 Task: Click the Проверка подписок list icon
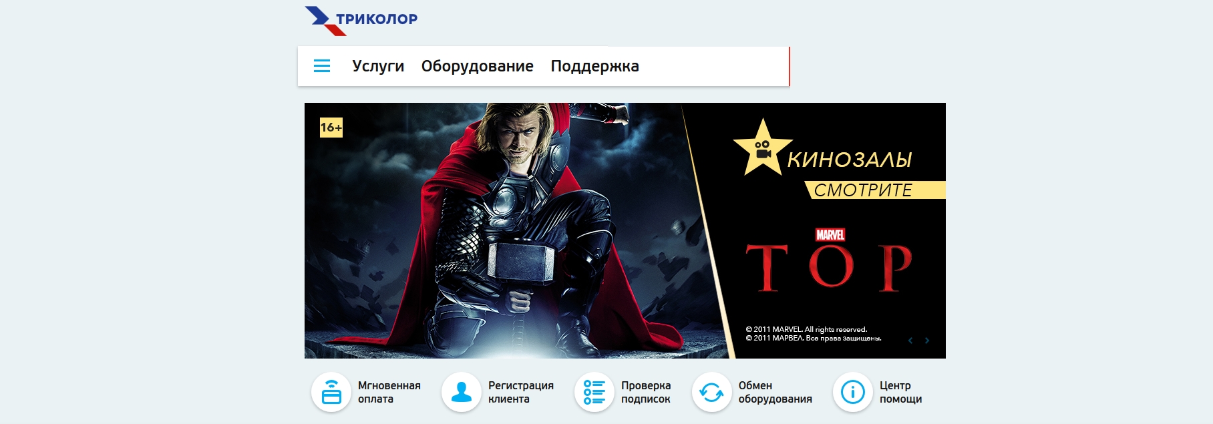pos(594,392)
